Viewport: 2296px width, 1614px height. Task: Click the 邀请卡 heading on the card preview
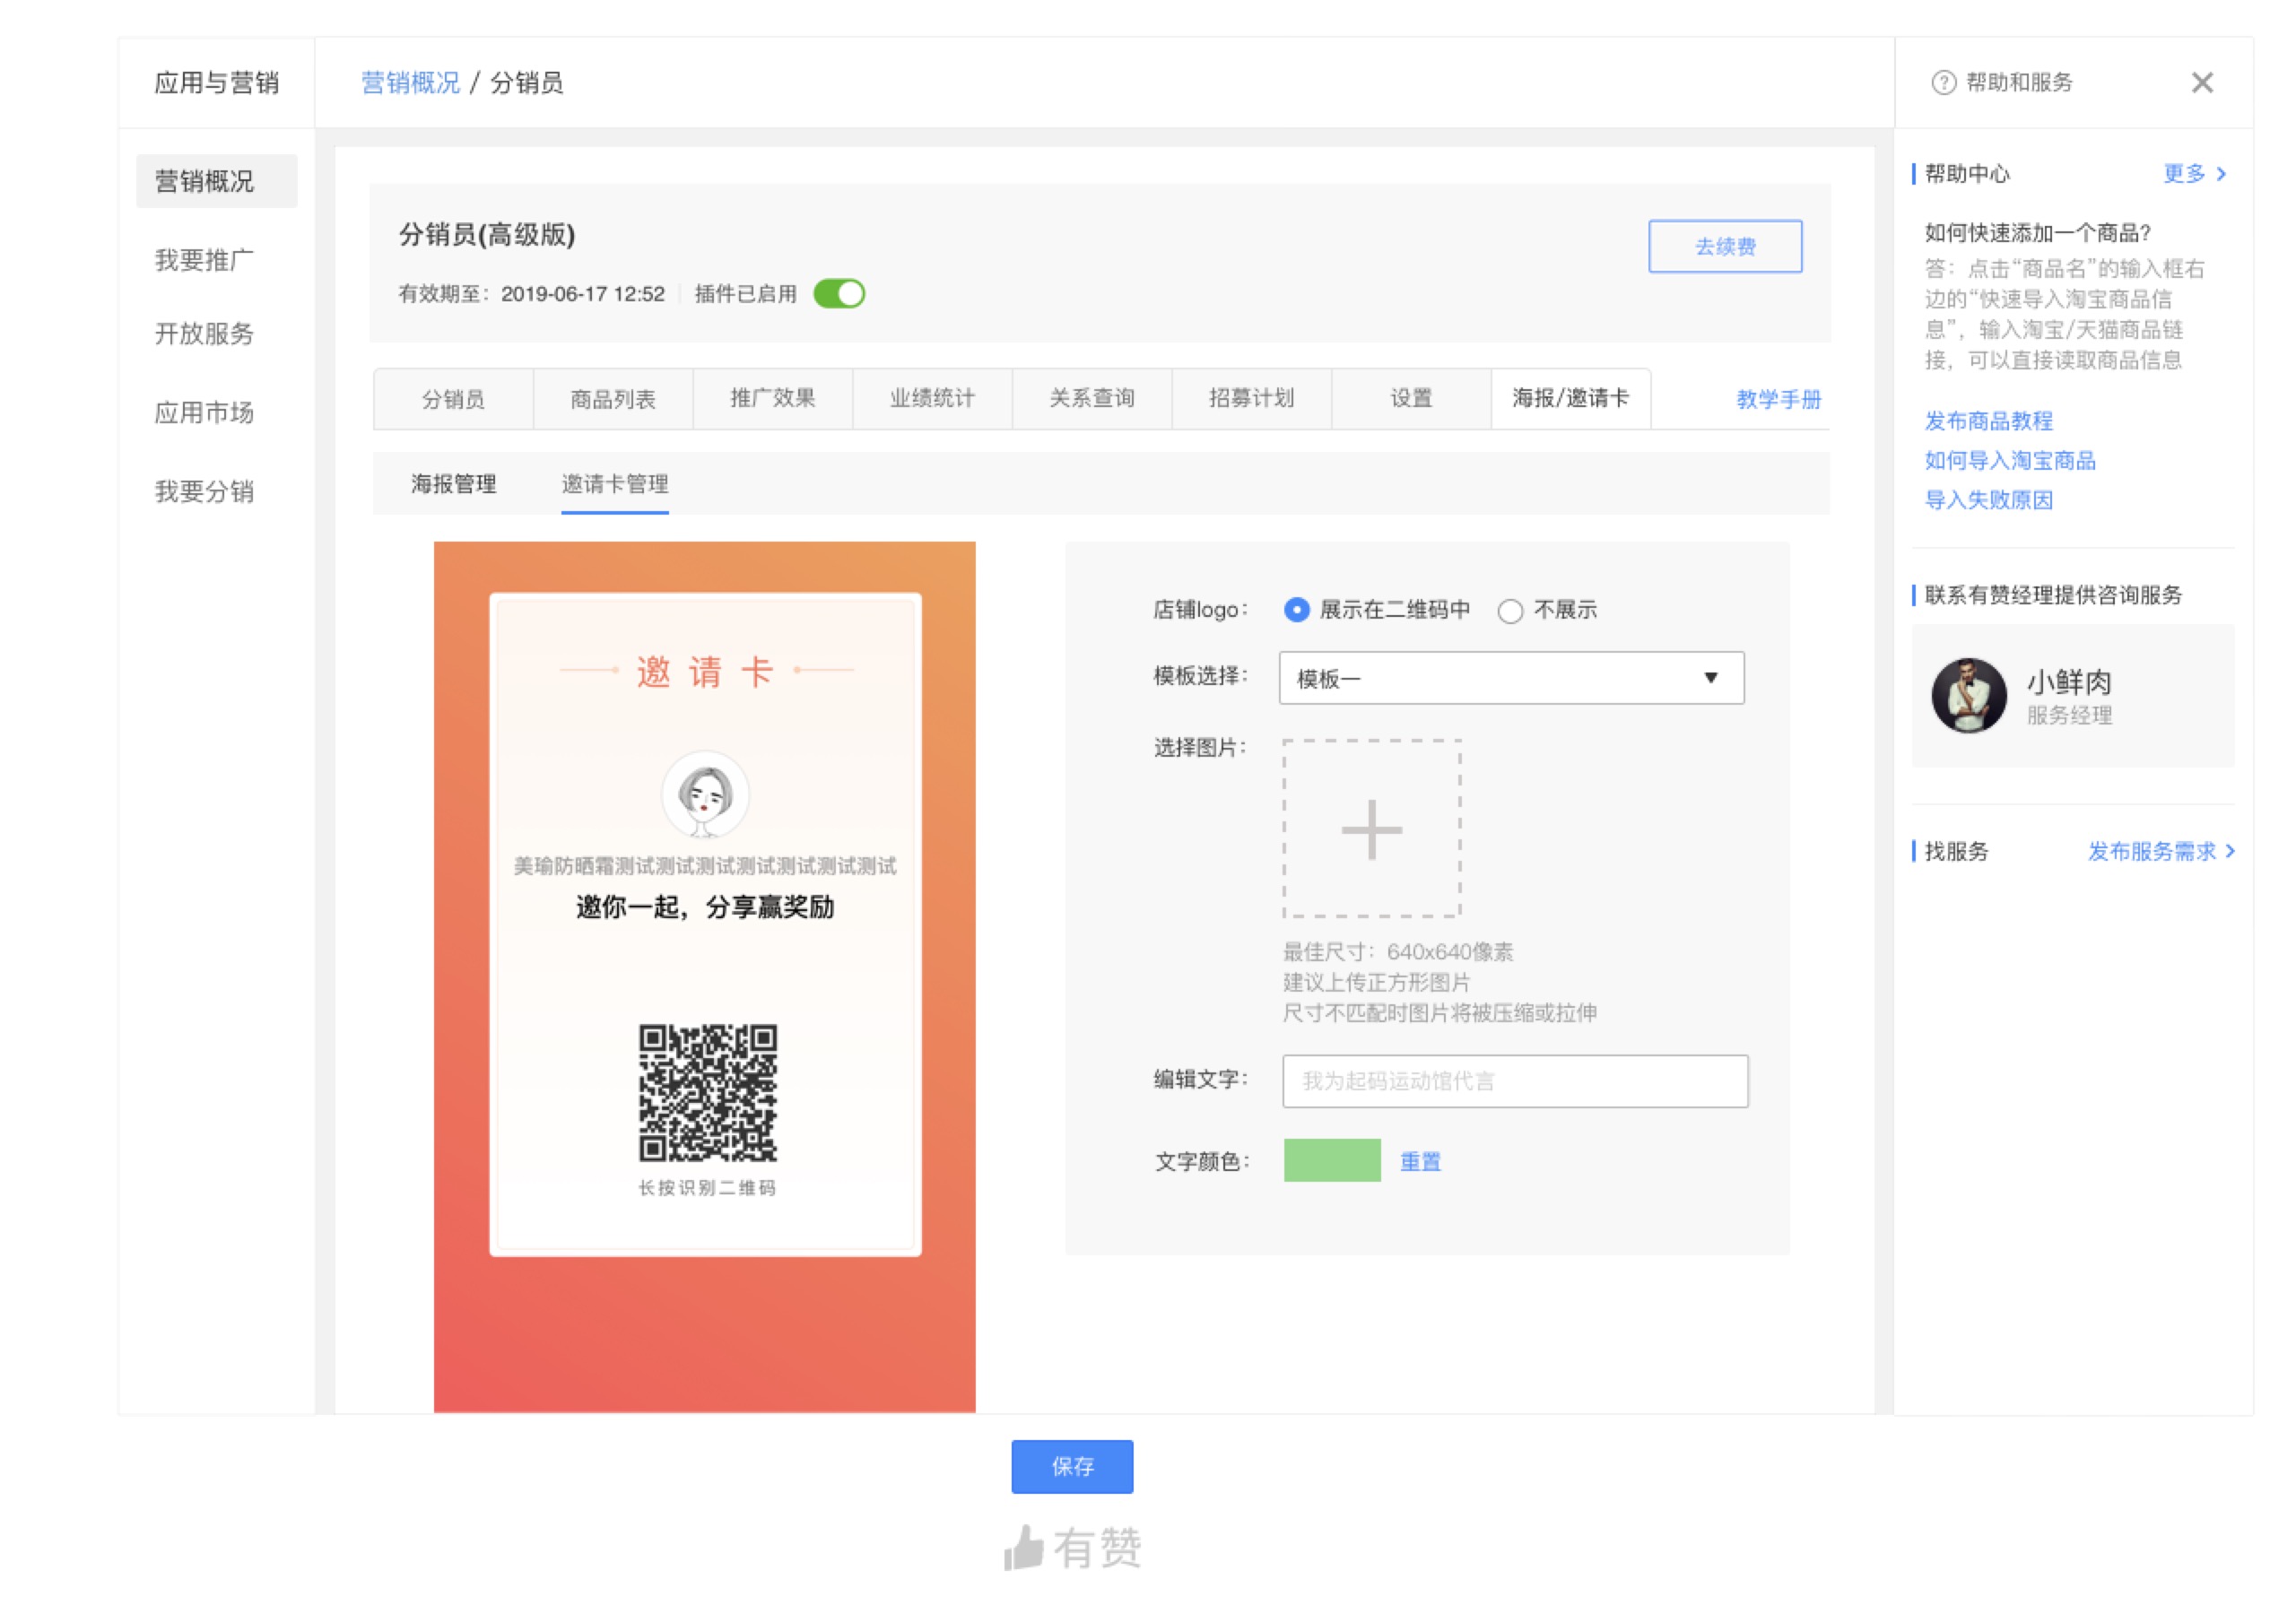(705, 671)
